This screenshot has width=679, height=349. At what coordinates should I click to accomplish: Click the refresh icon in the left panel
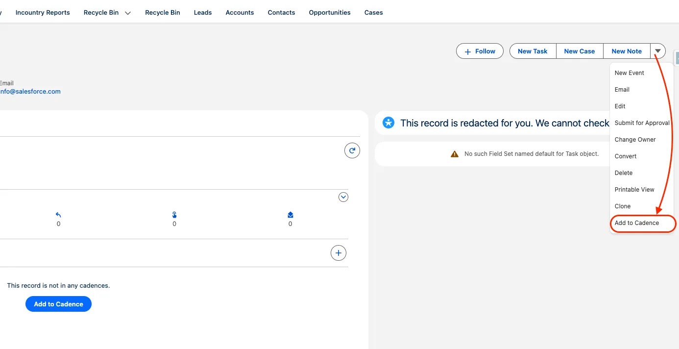coord(352,150)
